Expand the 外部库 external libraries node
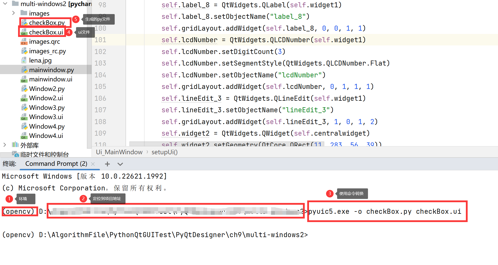This screenshot has height=265, width=498. [5, 145]
